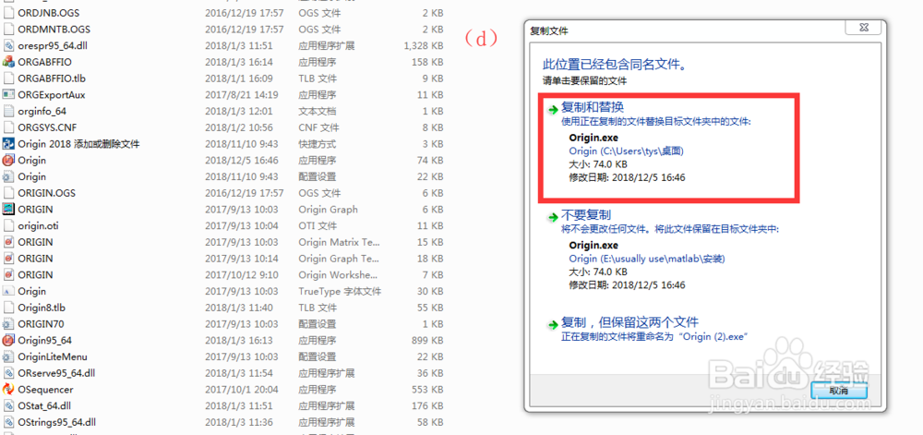923x435 pixels.
Task: Open the Origin (C:\Users\tys\桌面) link
Action: 627,151
